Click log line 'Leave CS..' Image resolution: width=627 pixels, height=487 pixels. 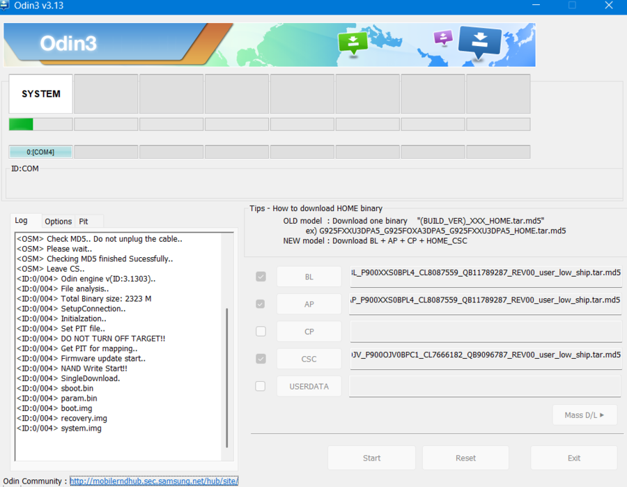tap(51, 269)
